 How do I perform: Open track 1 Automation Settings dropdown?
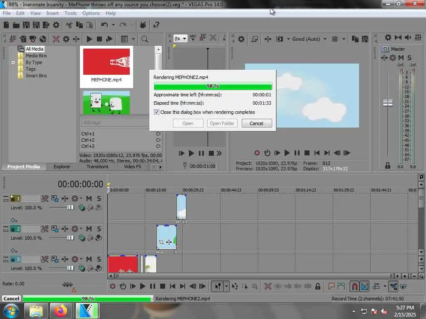[81, 199]
